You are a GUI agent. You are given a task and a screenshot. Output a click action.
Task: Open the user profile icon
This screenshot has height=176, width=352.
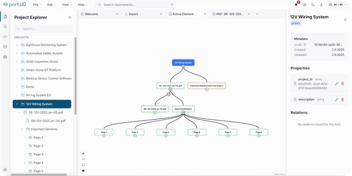click(x=321, y=5)
